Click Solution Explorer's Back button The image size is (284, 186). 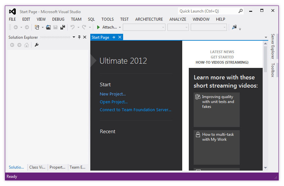pos(12,45)
